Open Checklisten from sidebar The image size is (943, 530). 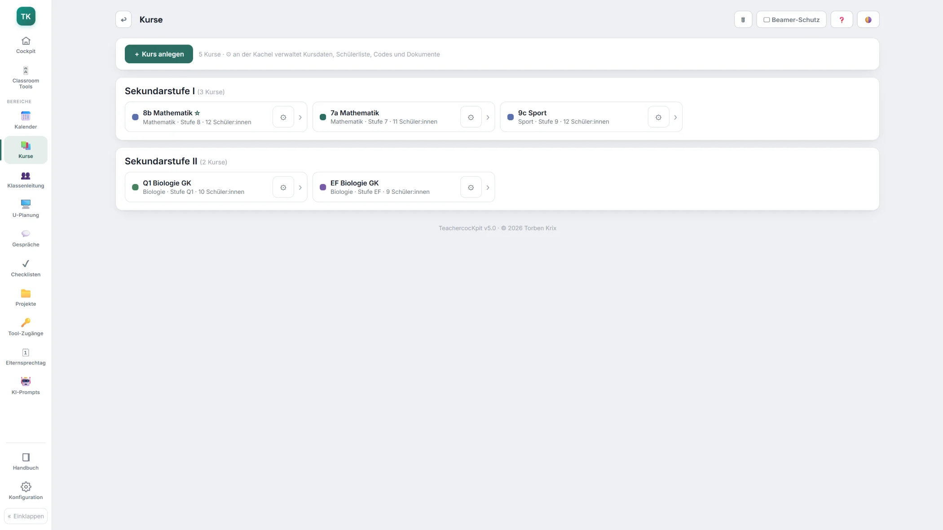point(26,268)
